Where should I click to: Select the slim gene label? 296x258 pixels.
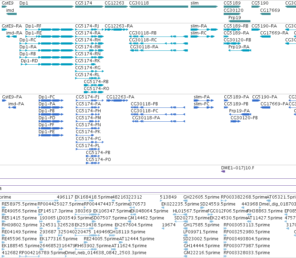pos(195,3)
